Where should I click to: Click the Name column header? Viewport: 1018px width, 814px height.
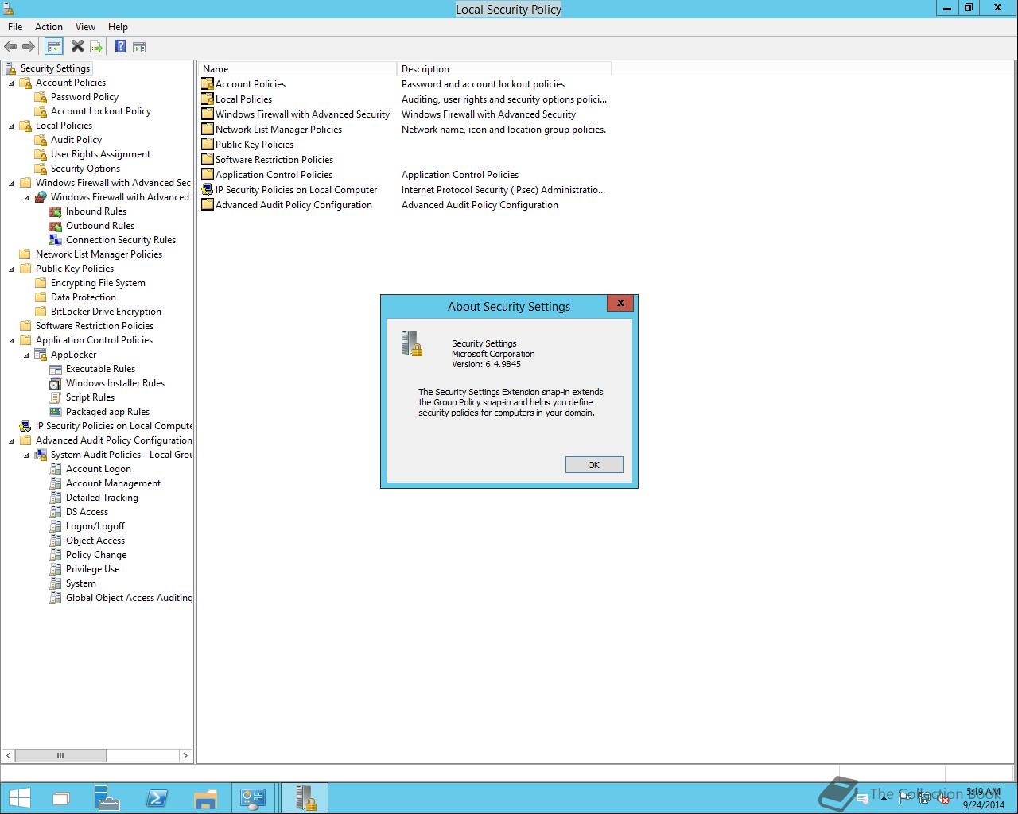point(297,69)
